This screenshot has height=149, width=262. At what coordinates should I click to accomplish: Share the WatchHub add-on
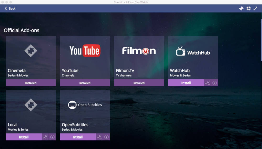208,83
